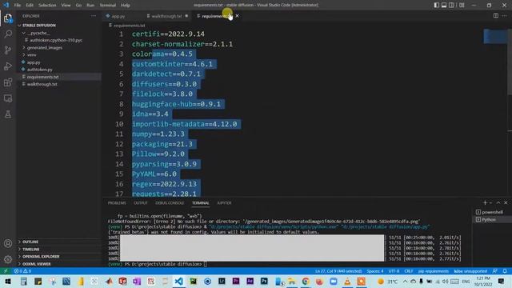Open Windows Start menu
Viewport: 512px width, 288px height.
(8, 281)
